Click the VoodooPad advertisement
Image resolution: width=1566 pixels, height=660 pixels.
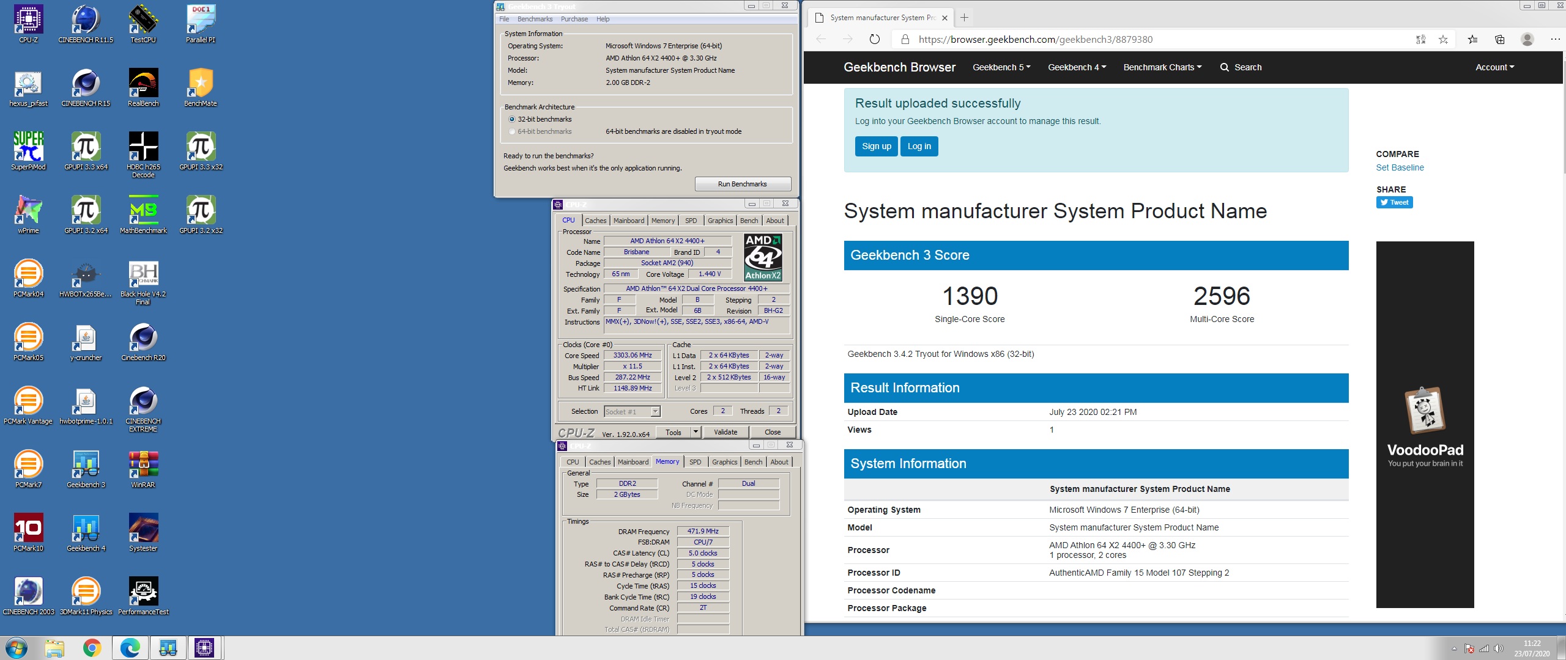tap(1425, 424)
